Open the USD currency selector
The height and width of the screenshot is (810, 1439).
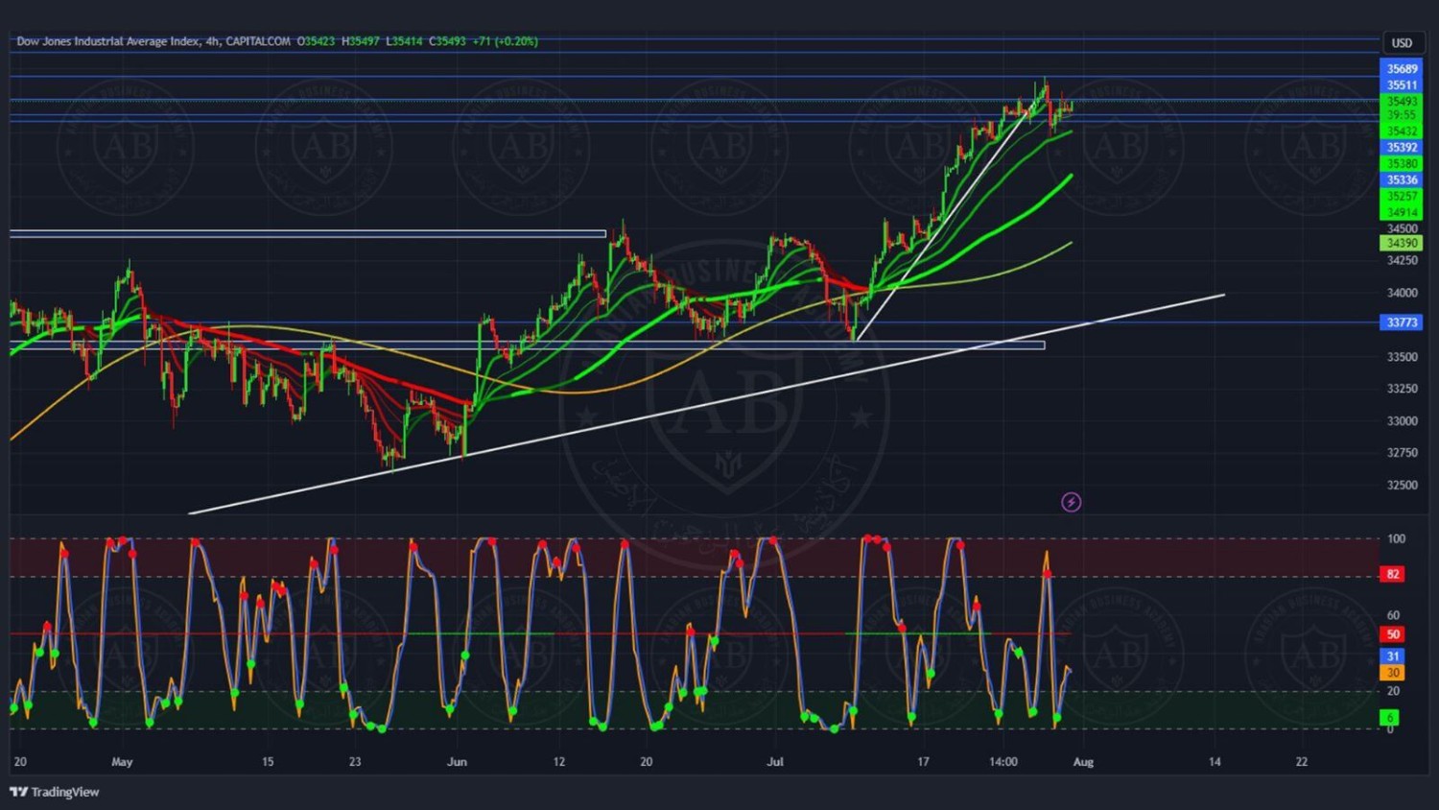point(1402,43)
